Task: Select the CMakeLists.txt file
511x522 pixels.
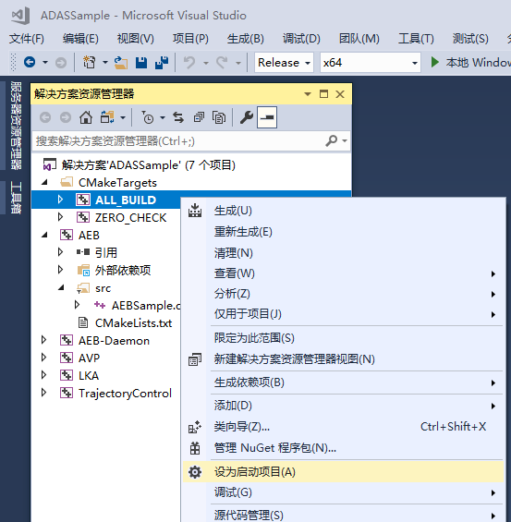Action: click(133, 323)
